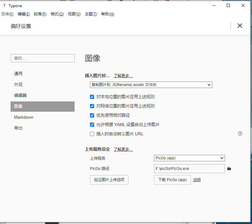Click the PicGo 路径 label text
The image size is (252, 224).
pos(100,169)
